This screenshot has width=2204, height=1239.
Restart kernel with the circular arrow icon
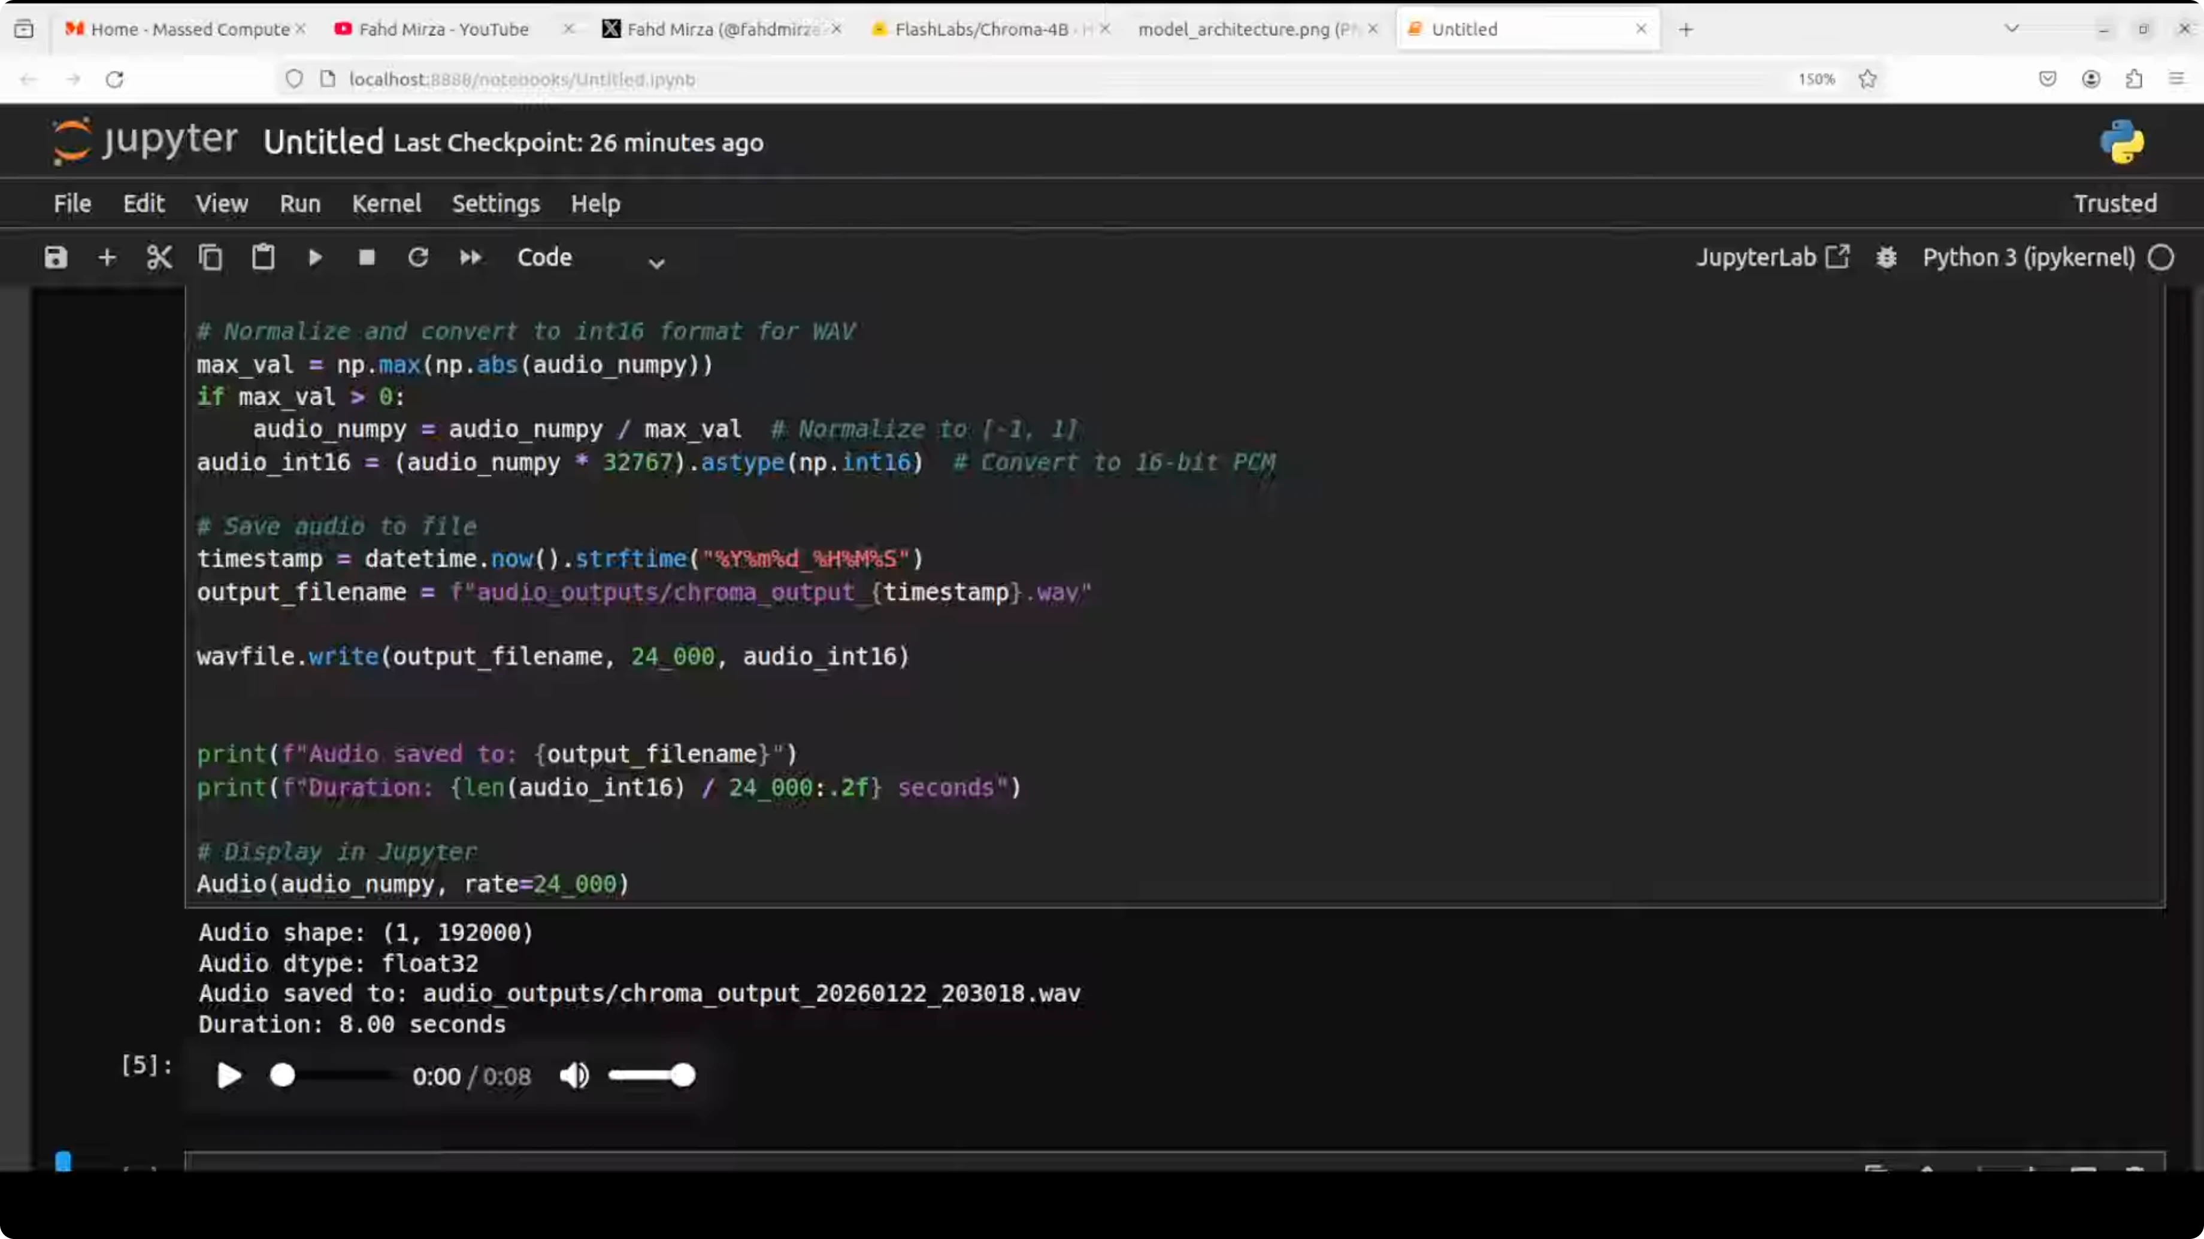pos(419,257)
